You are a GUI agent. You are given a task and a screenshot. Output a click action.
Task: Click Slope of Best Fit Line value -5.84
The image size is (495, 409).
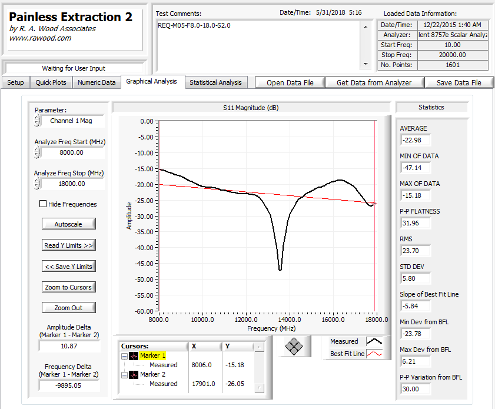pyautogui.click(x=415, y=306)
